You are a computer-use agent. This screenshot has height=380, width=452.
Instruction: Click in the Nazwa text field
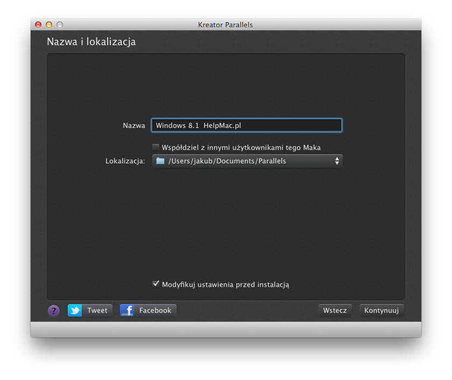coord(246,125)
